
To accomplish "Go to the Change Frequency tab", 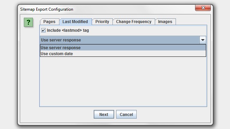I will point(134,22).
